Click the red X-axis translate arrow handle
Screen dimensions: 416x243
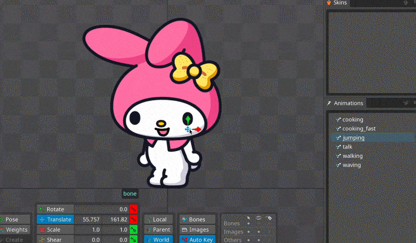click(x=197, y=129)
